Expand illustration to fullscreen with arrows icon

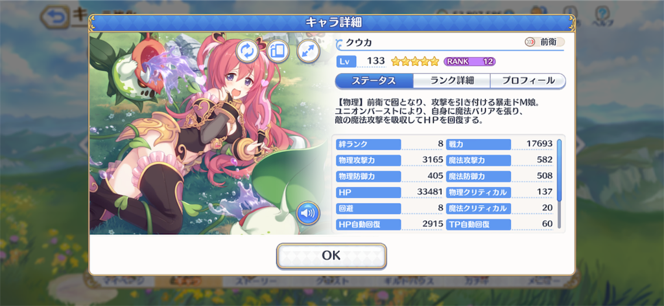click(x=308, y=51)
